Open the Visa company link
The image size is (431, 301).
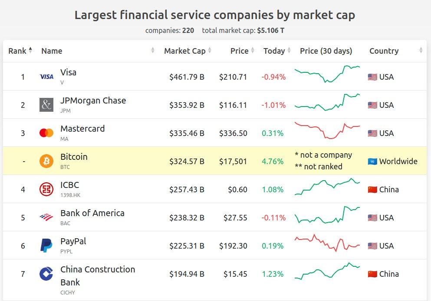pyautogui.click(x=69, y=72)
